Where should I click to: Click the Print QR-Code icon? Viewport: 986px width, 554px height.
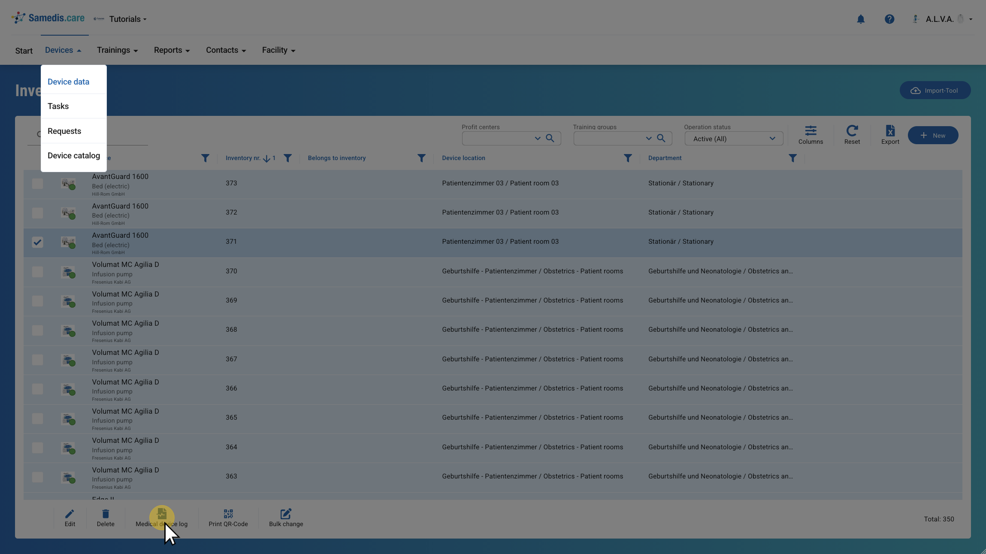[x=228, y=518]
